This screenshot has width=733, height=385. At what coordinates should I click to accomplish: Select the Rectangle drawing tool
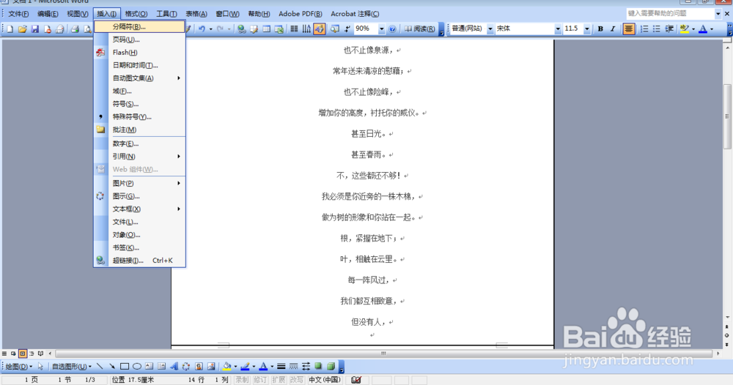coord(125,366)
